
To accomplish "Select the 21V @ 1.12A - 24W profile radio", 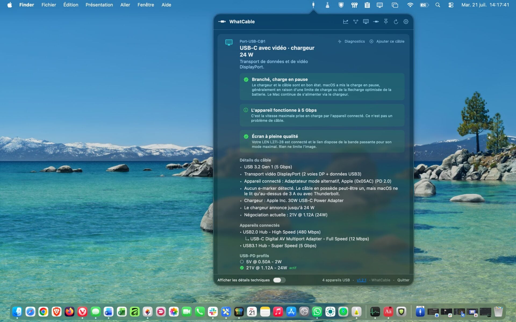I will tap(242, 268).
